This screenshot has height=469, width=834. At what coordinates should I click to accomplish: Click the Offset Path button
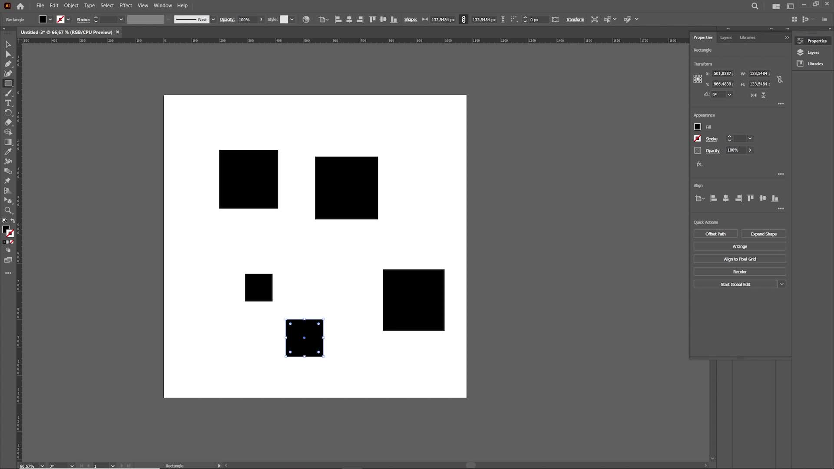[x=715, y=234]
